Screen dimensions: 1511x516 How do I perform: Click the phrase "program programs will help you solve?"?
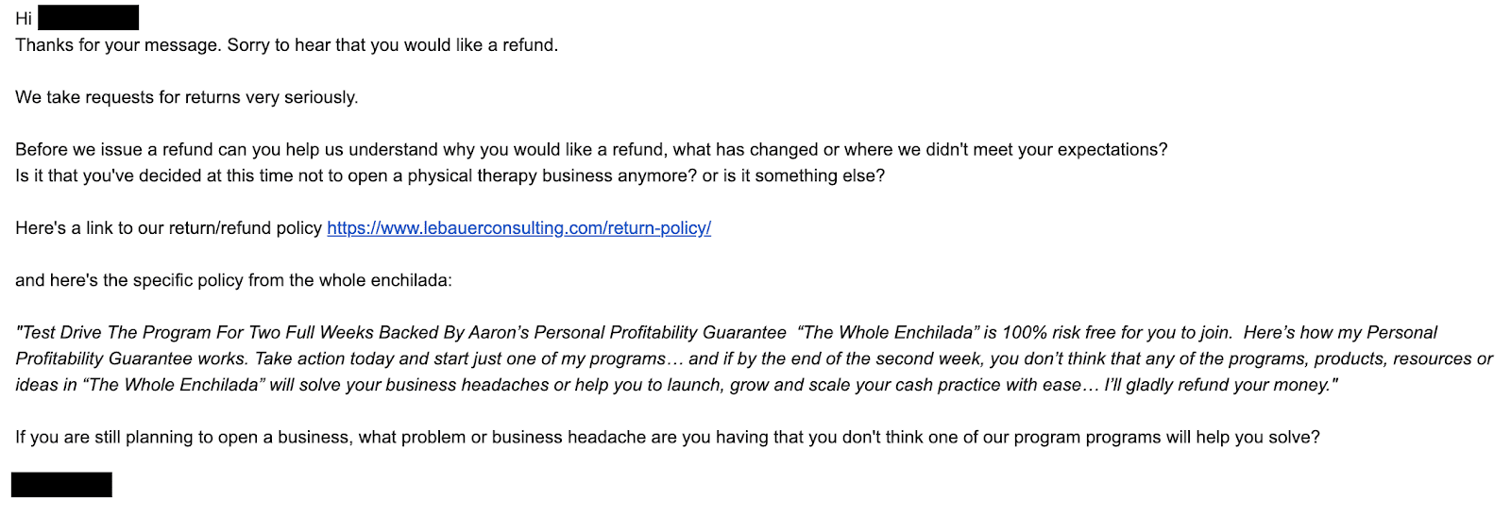tap(1167, 438)
